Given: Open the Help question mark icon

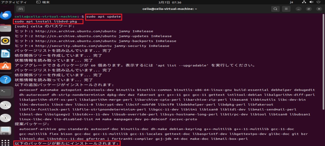Looking at the screenshot, I should coord(6,79).
